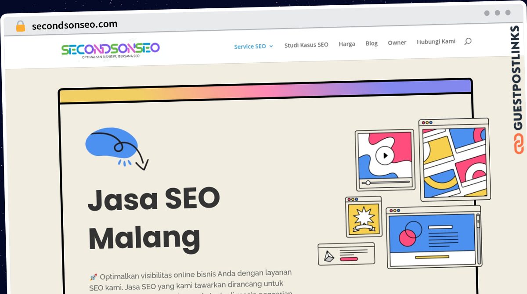Click the orange padlock icon beside URL

(x=21, y=26)
